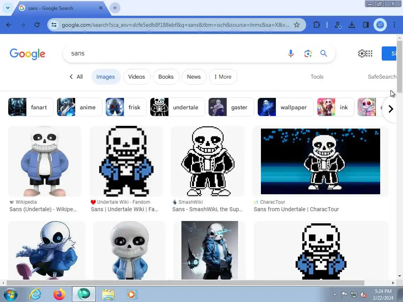The width and height of the screenshot is (403, 302).
Task: Open Google quick settings gear
Action: coord(362,53)
